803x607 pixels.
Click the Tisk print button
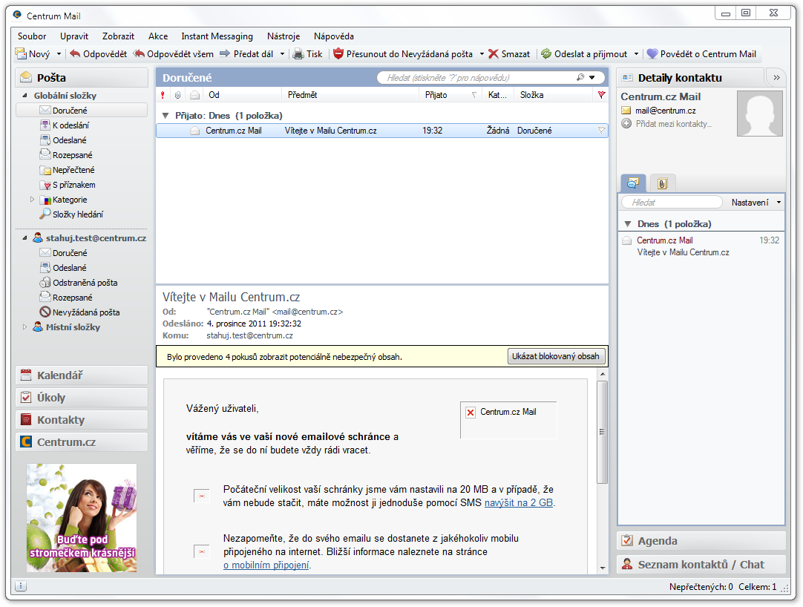point(308,53)
